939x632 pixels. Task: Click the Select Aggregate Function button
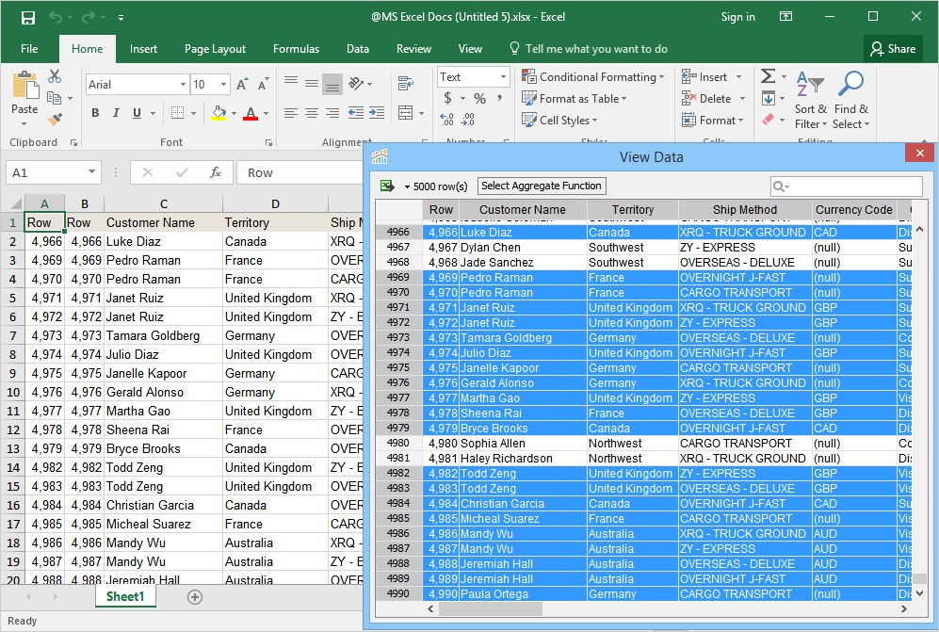pos(542,186)
